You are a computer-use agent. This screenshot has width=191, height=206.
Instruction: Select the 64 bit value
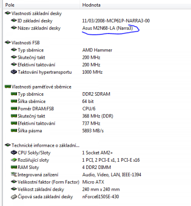click(x=88, y=101)
